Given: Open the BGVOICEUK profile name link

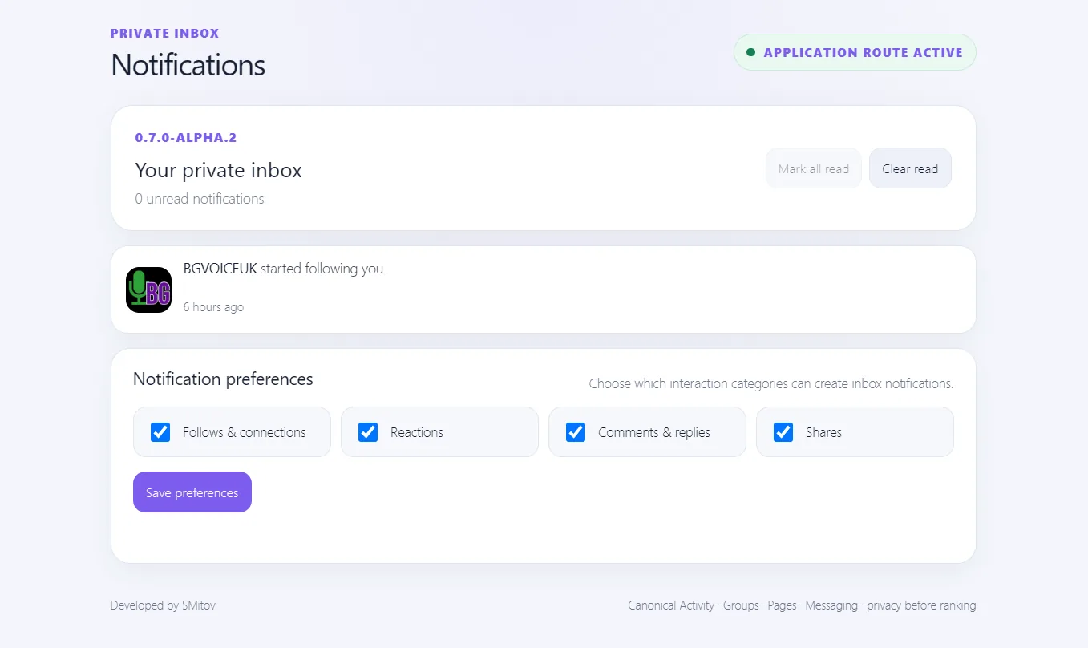Looking at the screenshot, I should (x=220, y=269).
